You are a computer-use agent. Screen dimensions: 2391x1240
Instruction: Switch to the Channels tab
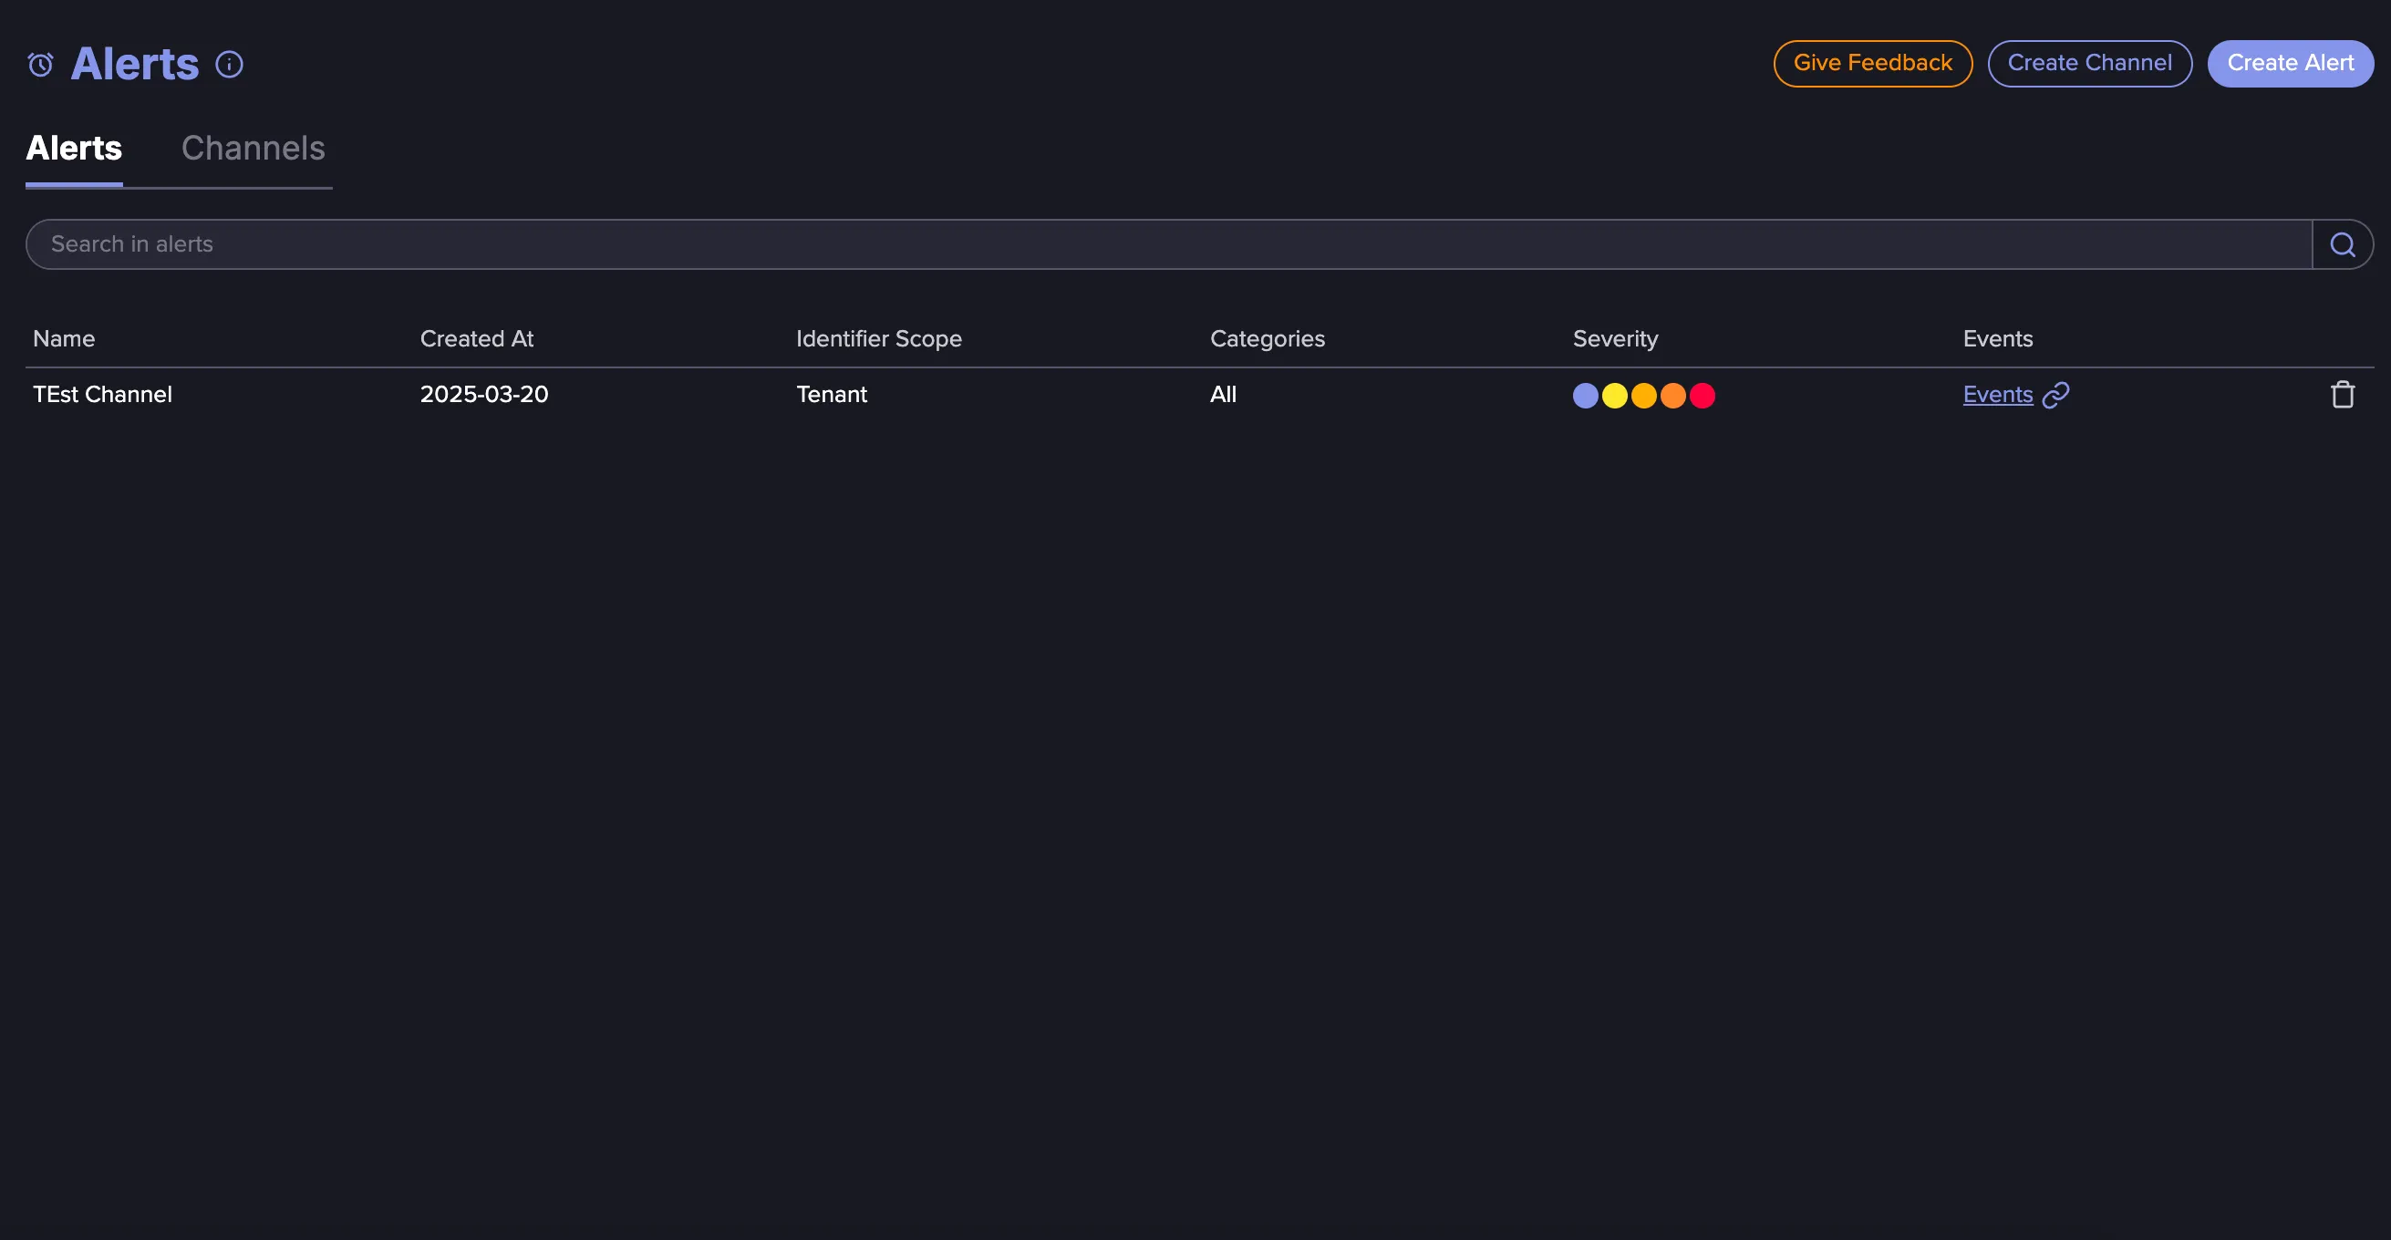click(253, 148)
